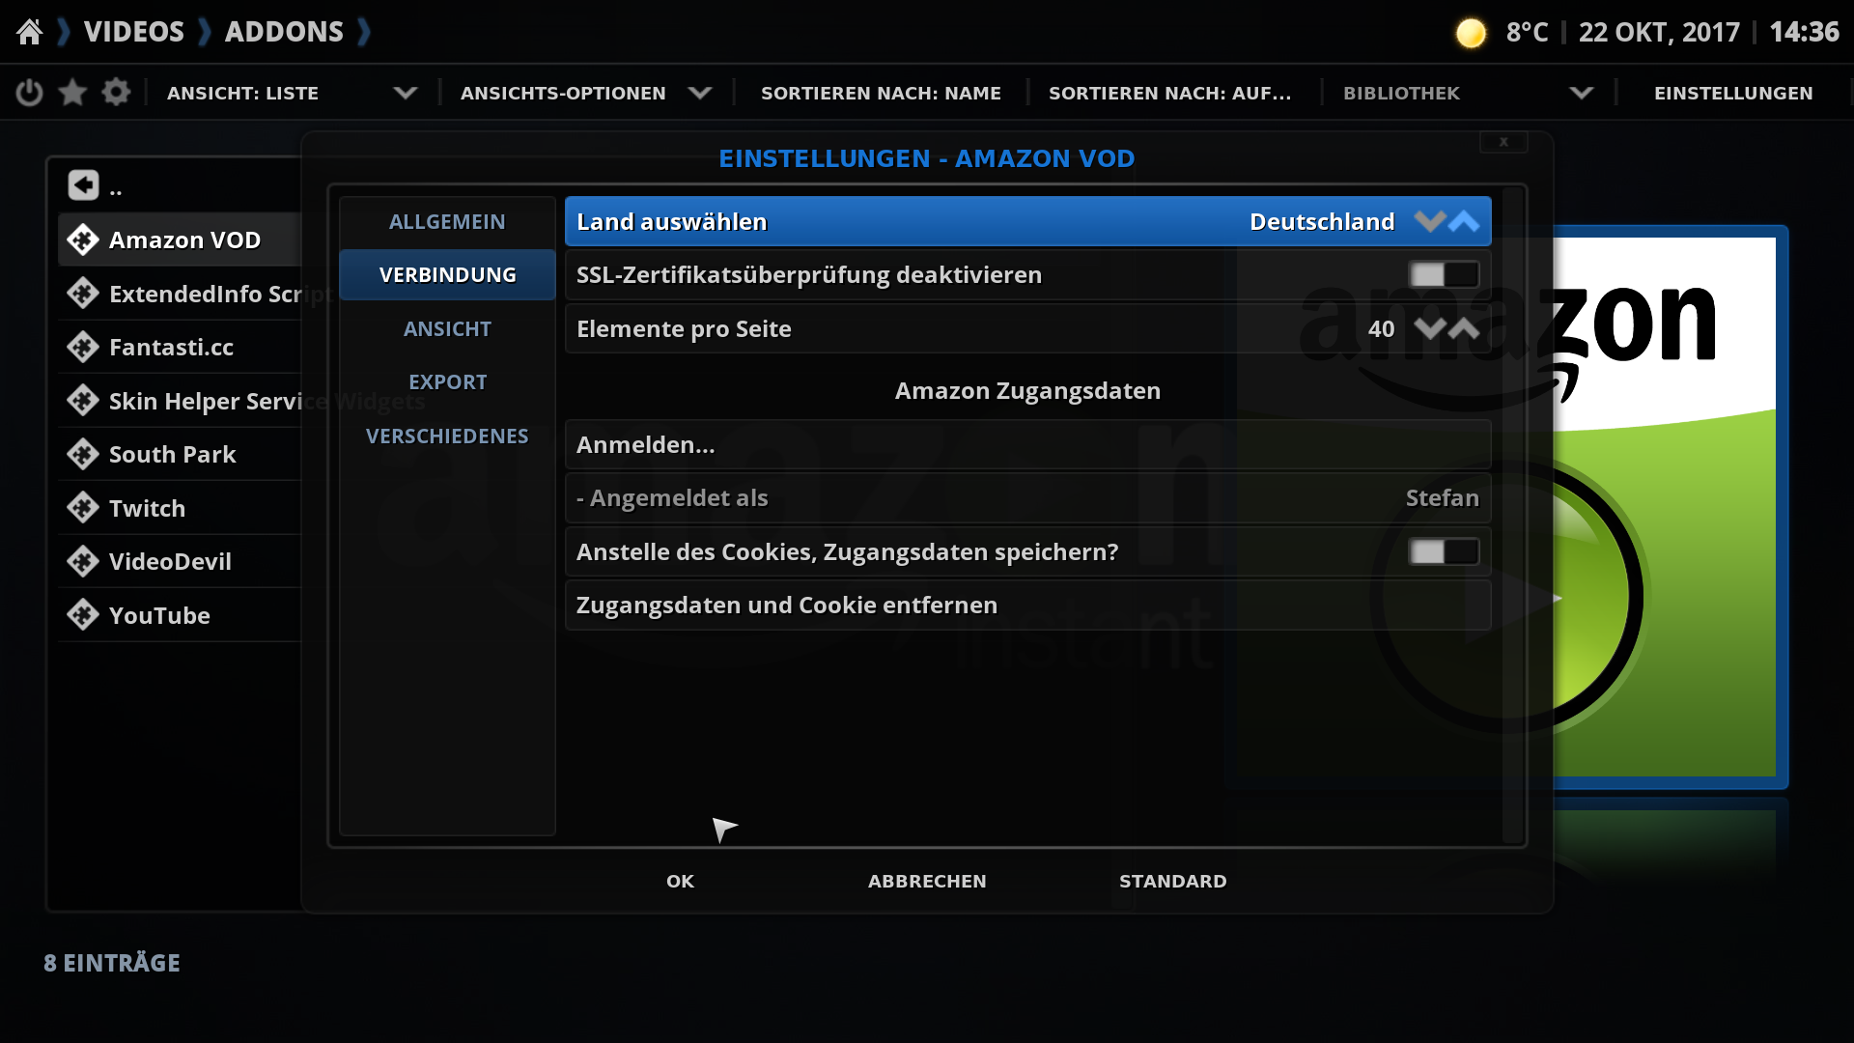Click the VideoDevil addon icon
This screenshot has height=1043, width=1854.
point(83,561)
